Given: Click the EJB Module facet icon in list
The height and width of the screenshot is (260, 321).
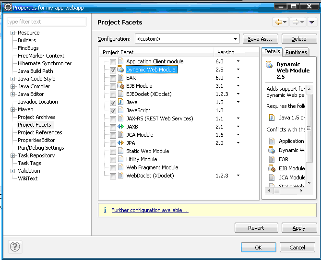Looking at the screenshot, I should 120,85.
